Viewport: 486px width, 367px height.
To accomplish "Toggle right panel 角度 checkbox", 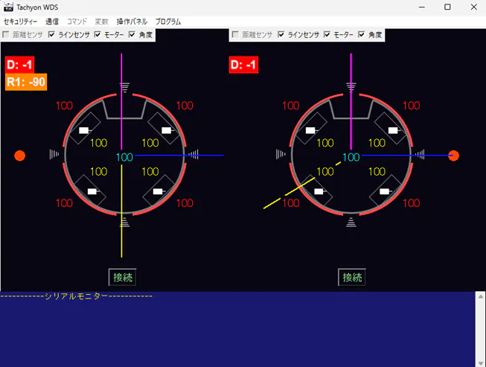I will 362,35.
